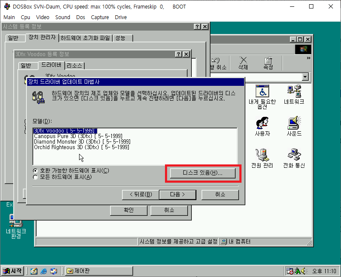Open the address bar dropdown in Control Panel

305,77
